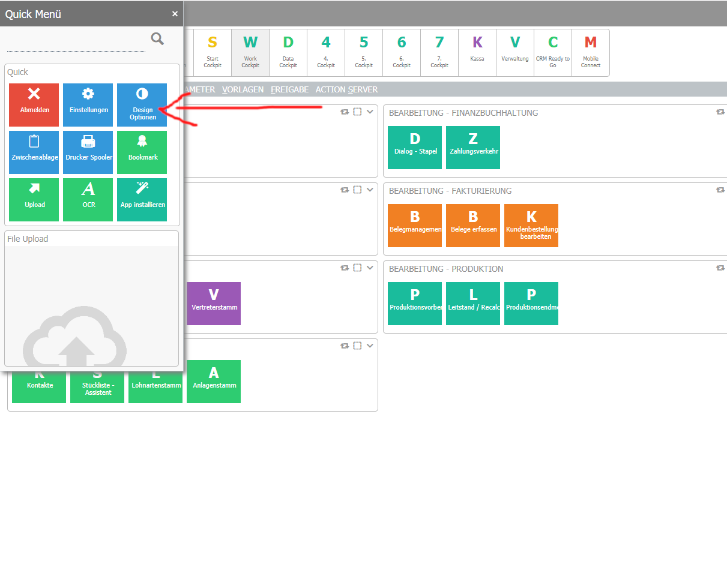The width and height of the screenshot is (727, 579).
Task: Open the ACTION SERVER menu
Action: [346, 89]
